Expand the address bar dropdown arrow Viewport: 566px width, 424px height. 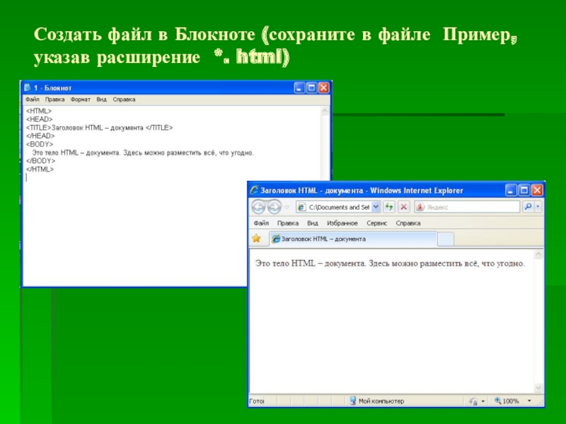[376, 207]
